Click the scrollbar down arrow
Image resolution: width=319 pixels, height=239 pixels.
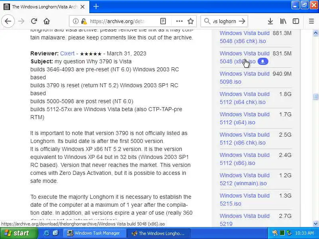pyautogui.click(x=315, y=224)
